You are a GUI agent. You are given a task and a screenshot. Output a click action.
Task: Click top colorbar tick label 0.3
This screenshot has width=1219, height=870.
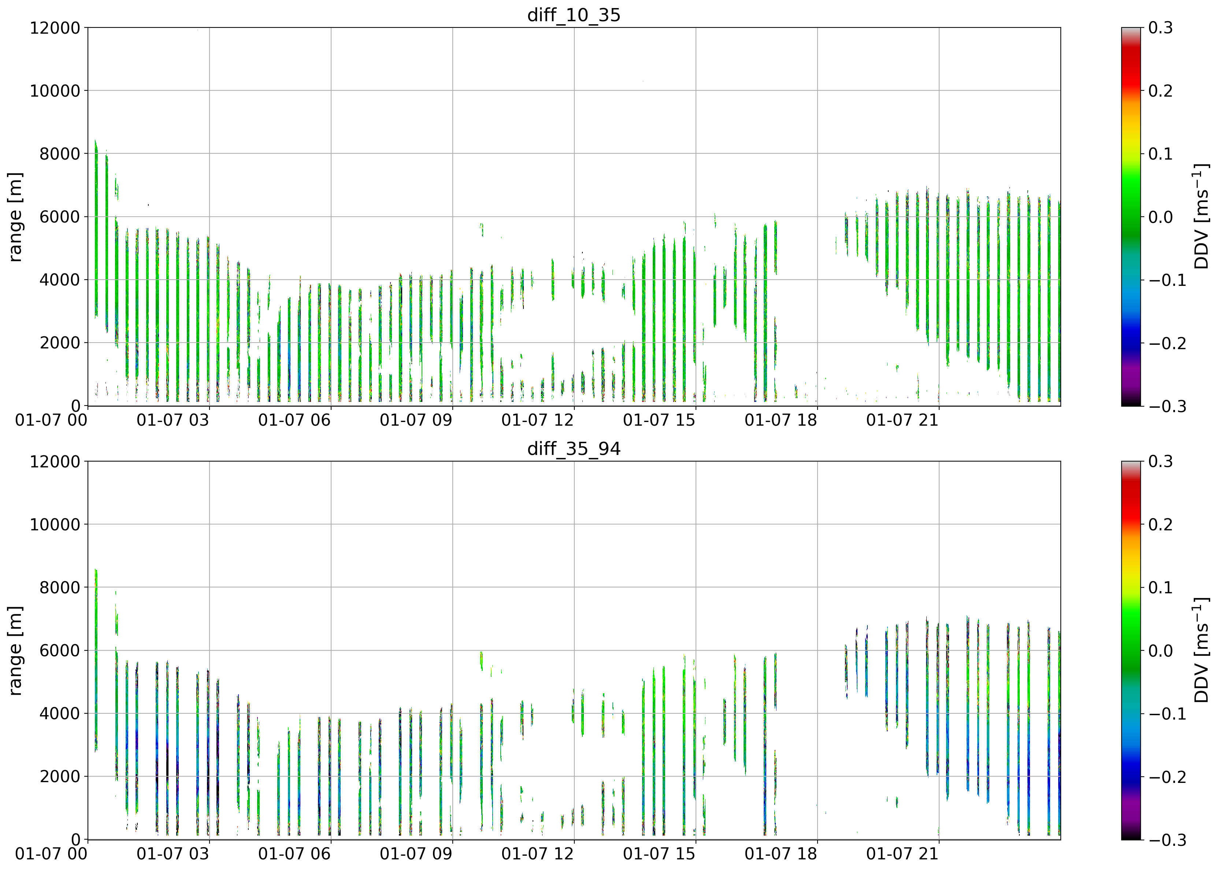click(x=1160, y=28)
